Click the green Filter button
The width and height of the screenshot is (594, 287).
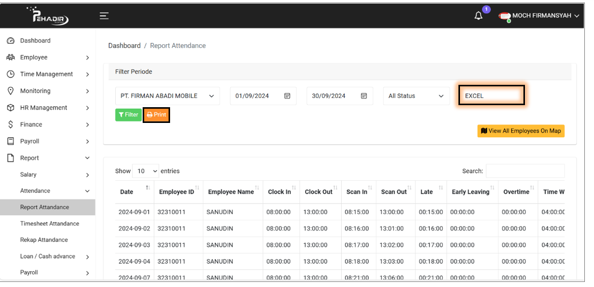pos(128,115)
